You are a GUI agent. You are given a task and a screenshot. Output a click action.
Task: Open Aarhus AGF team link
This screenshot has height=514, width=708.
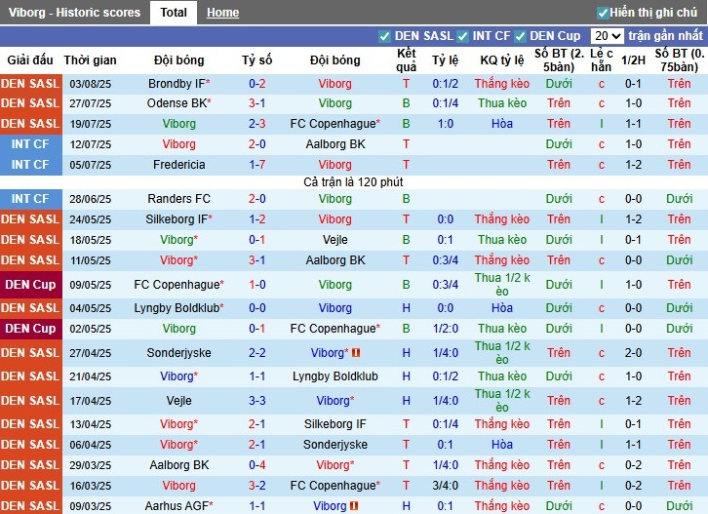178,506
